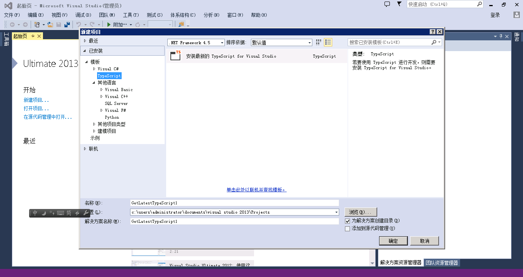Click the Redo toolbar icon
The height and width of the screenshot is (277, 523).
point(92,25)
